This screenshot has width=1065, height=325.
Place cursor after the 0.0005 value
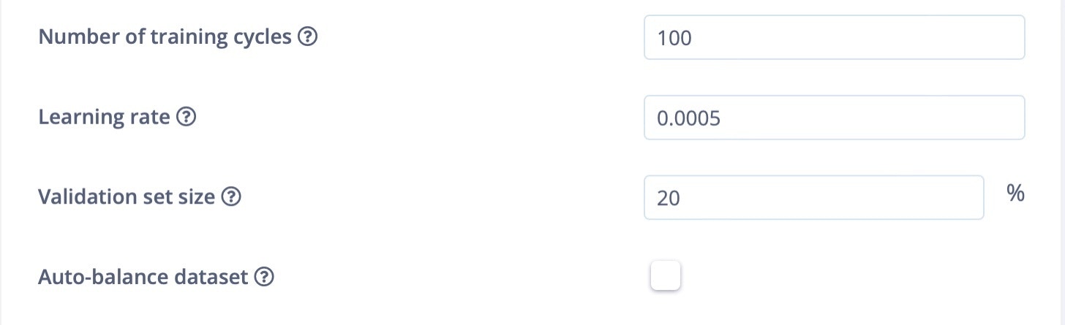(x=723, y=118)
